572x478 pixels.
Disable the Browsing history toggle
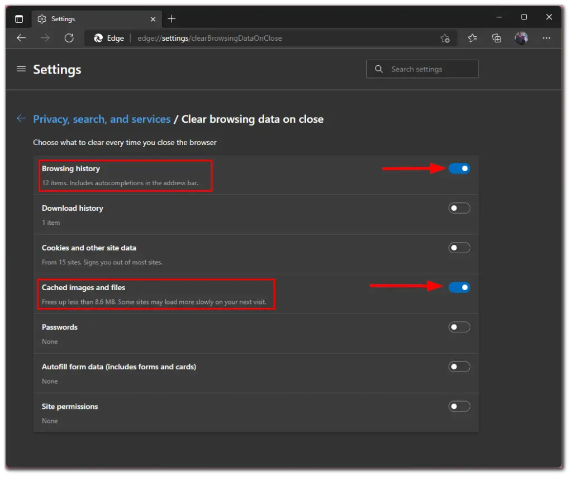pos(459,168)
